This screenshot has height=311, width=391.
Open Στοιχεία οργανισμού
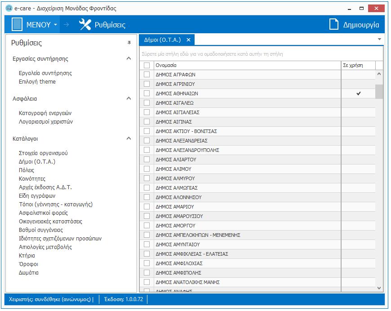tap(44, 153)
